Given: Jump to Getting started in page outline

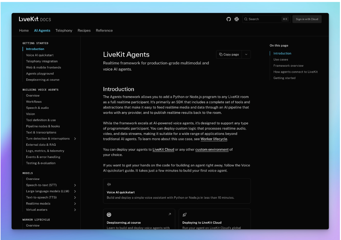Looking at the screenshot, I should [x=284, y=78].
